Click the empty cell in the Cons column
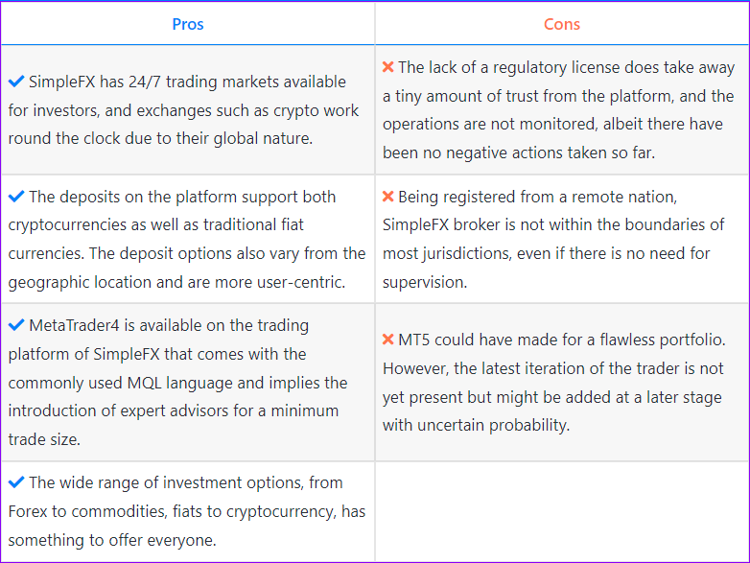Screen dimensions: 750x563 click(x=562, y=511)
